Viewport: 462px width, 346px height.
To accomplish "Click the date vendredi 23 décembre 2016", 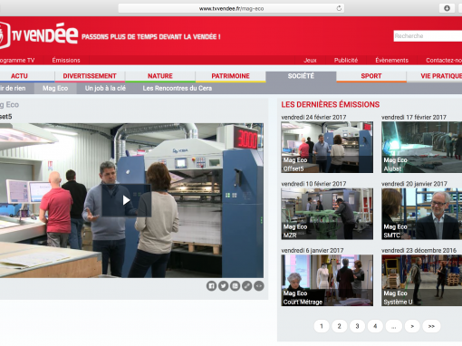I will tap(419, 251).
